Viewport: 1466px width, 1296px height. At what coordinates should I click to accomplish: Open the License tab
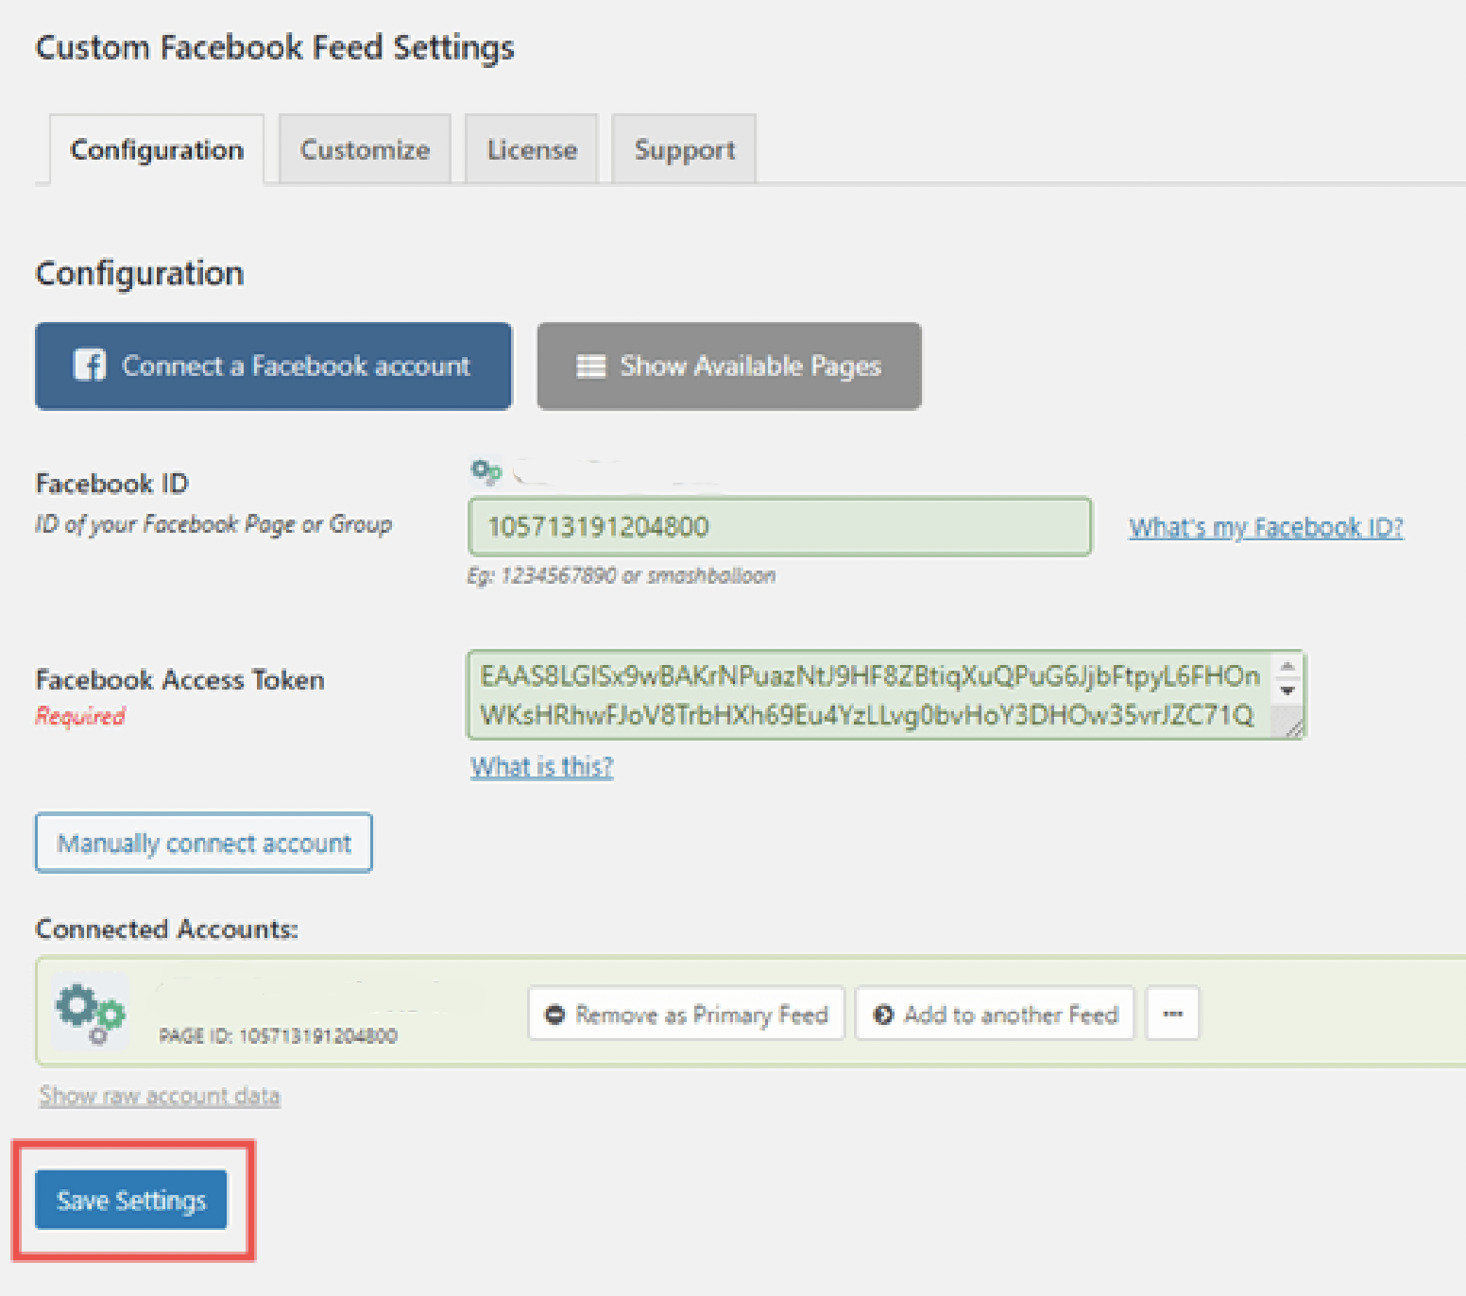[x=532, y=150]
